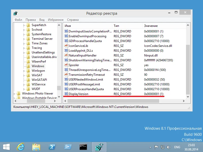Open the Вид menu
Image resolution: width=203 pixels, height=152 pixels.
42,20
